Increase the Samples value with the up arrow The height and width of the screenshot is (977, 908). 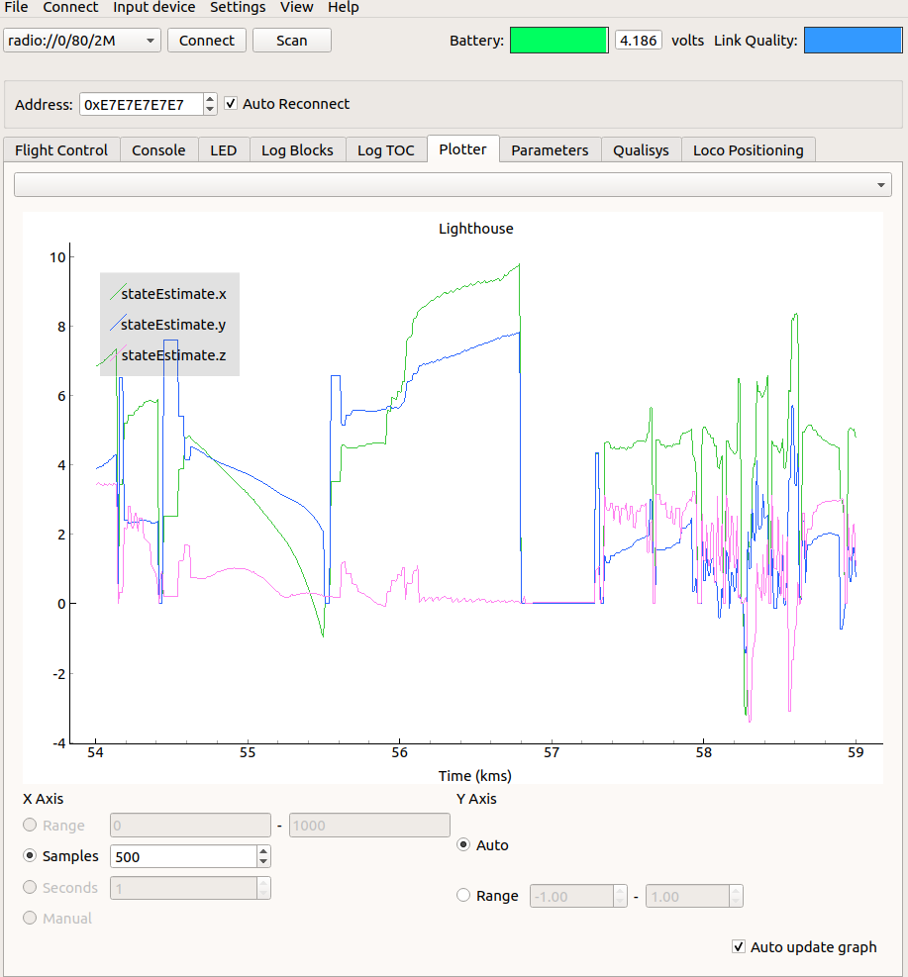[263, 850]
